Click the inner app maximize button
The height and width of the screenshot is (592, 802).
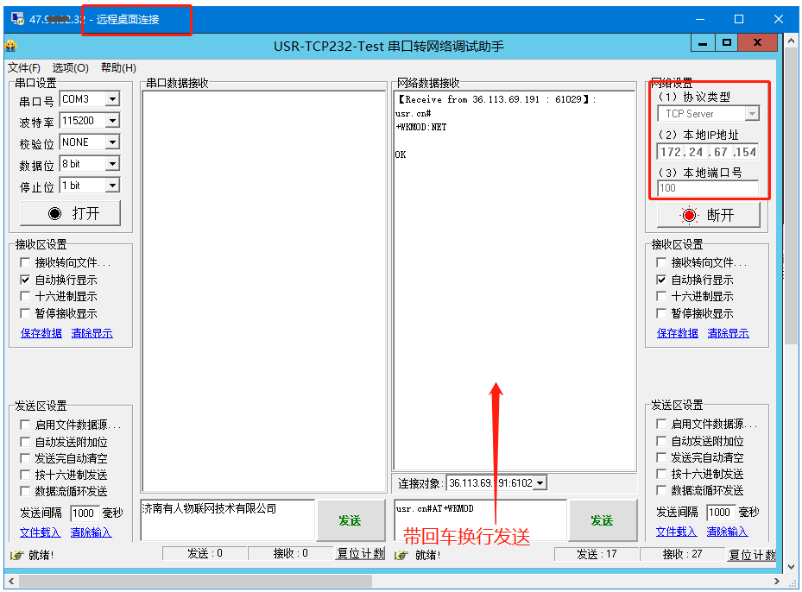coord(726,43)
